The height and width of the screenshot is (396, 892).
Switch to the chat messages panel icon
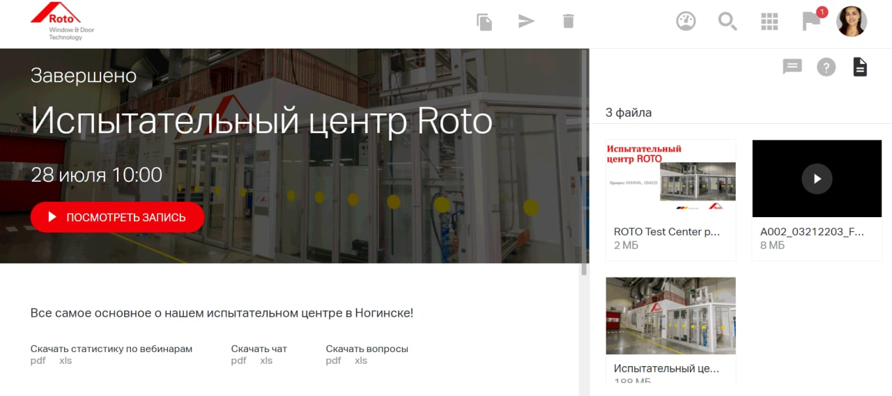click(x=792, y=67)
